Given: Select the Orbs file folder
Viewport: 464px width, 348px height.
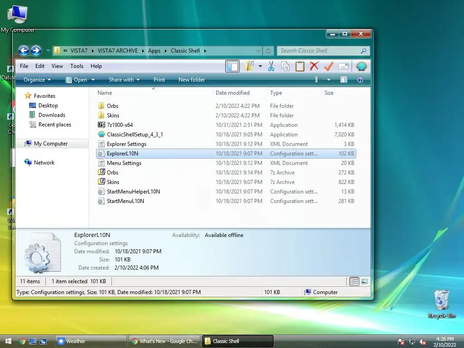Looking at the screenshot, I should [226, 106].
